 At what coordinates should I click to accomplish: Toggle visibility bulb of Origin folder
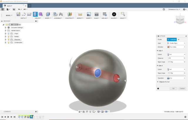pyautogui.click(x=9, y=34)
